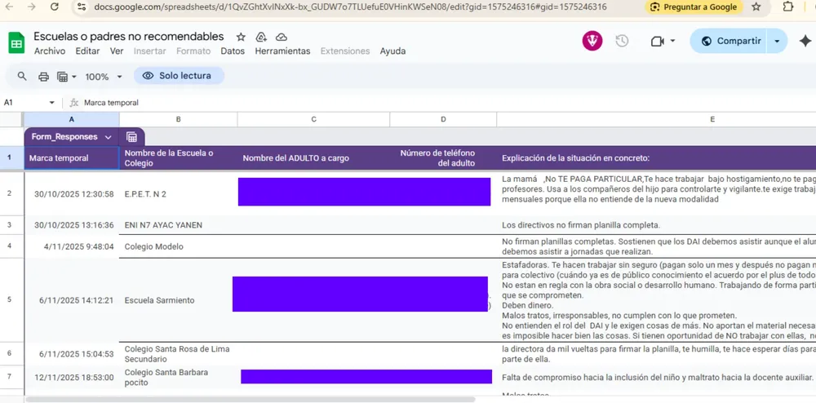This screenshot has height=403, width=816.
Task: Click the document title Escuelas o padres no recomendables
Action: pos(129,37)
